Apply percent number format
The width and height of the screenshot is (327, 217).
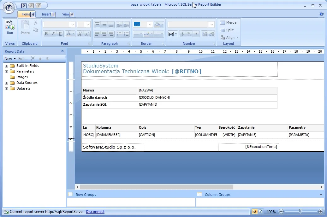189,34
